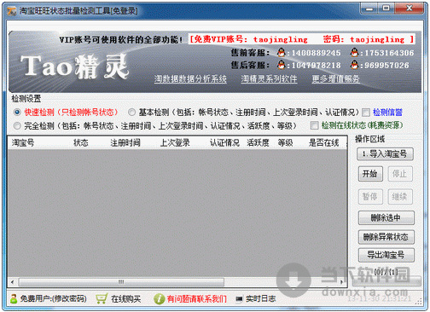Click the QQ number 969957026
This screenshot has width=430, height=312.
[386, 66]
